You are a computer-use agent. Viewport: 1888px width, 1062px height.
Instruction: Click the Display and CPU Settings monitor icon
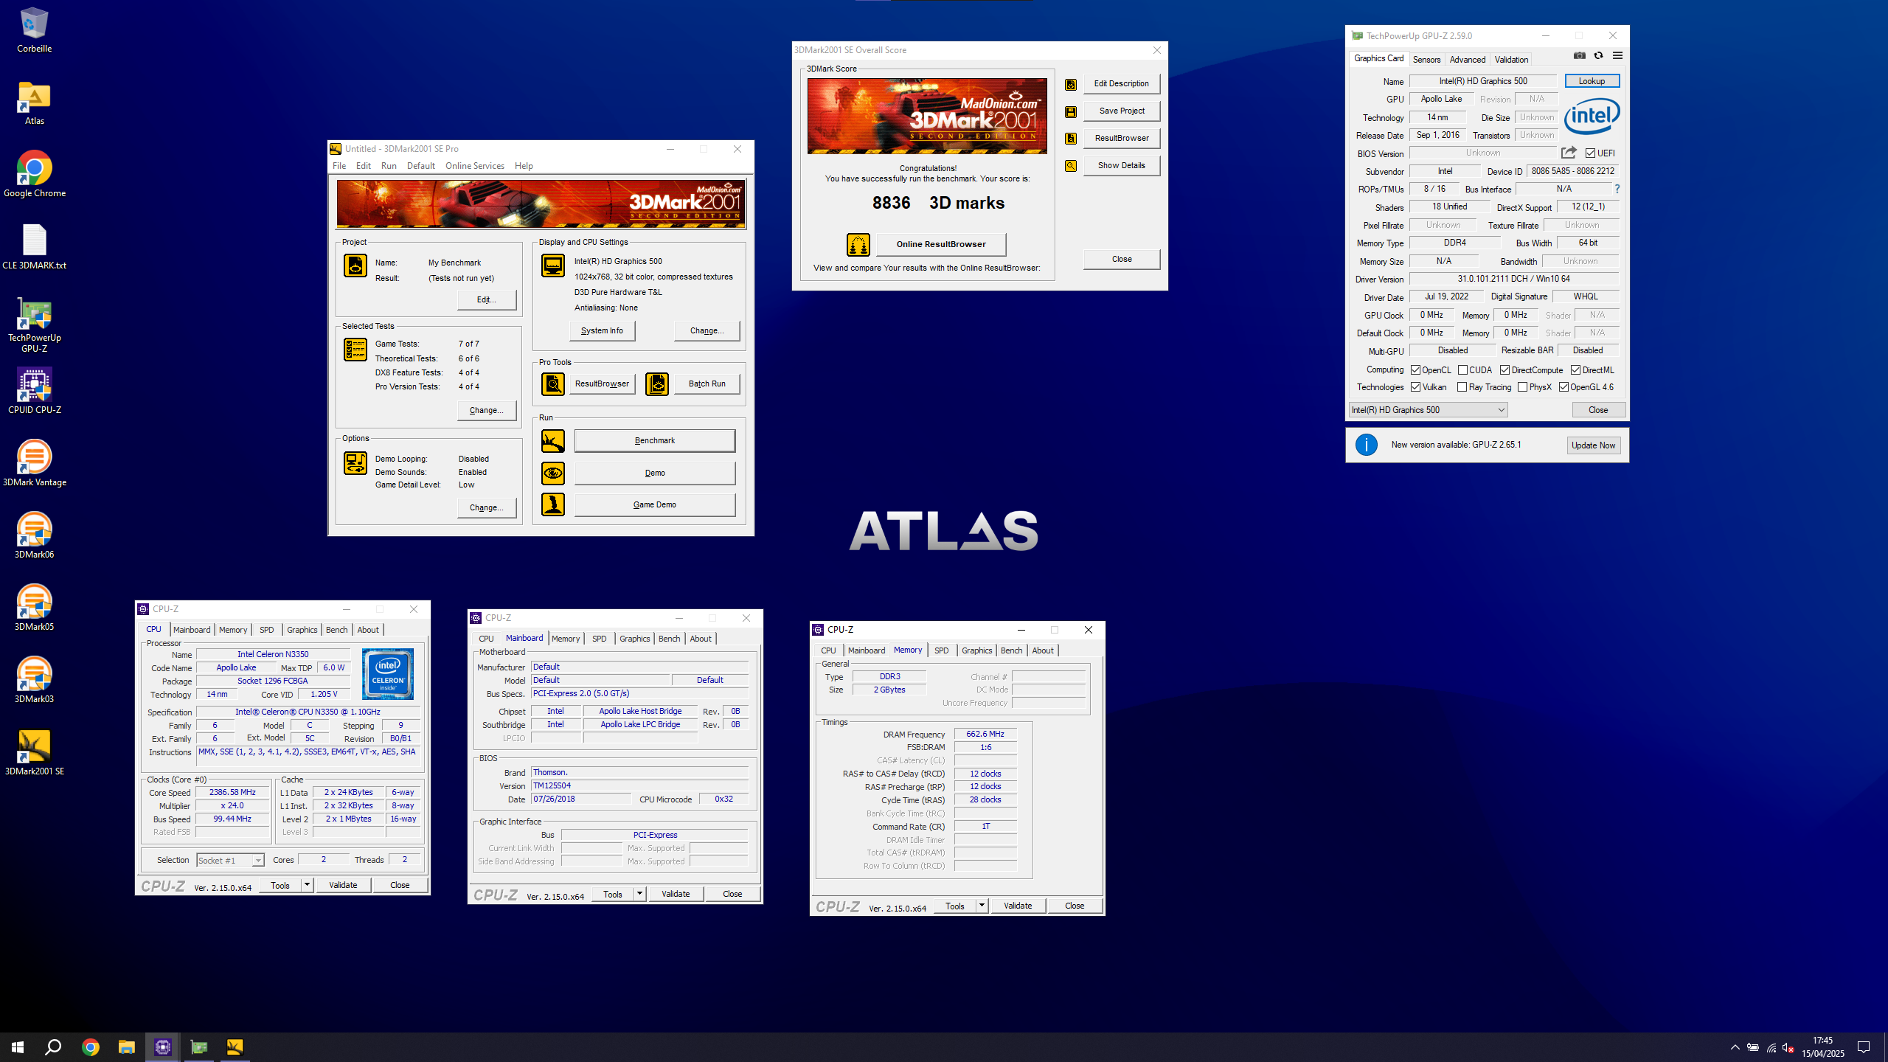[x=553, y=265]
